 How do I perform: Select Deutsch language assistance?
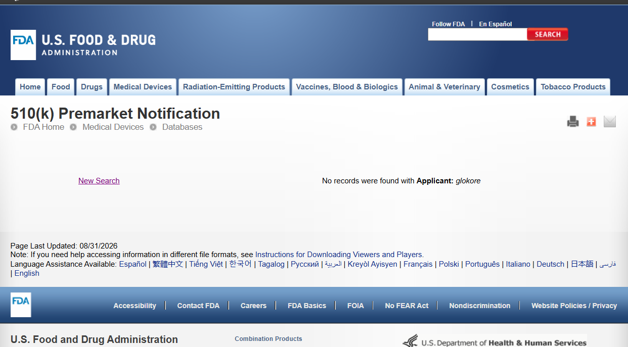(551, 264)
